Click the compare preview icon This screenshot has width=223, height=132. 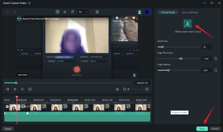(97, 12)
